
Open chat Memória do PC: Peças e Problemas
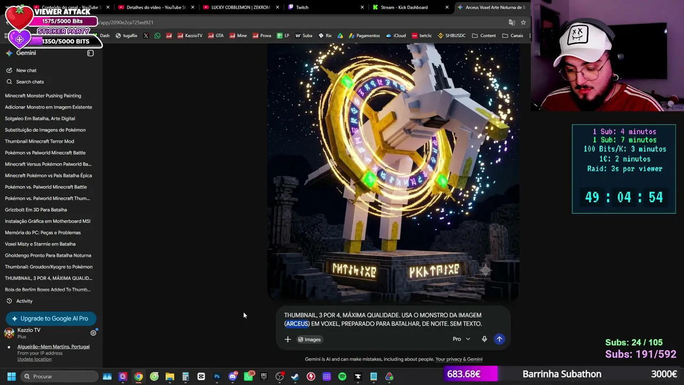pos(43,233)
